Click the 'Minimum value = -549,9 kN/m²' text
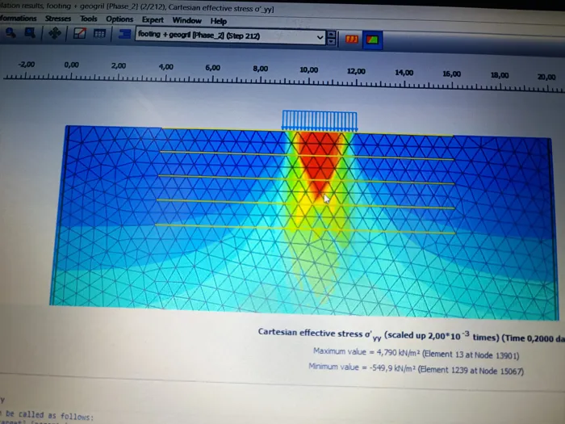The image size is (565, 424). 362,367
